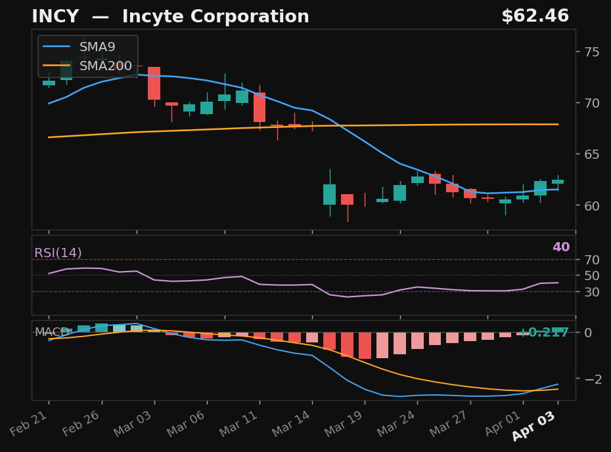Click the INCY ticker symbol in title
This screenshot has height=452, width=611.
tap(55, 16)
